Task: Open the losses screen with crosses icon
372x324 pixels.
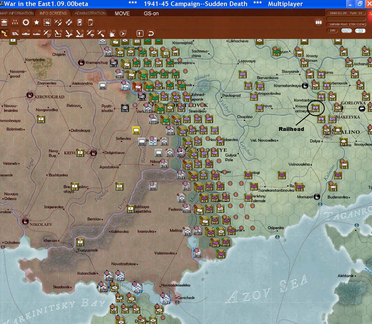Action: [x=15, y=22]
